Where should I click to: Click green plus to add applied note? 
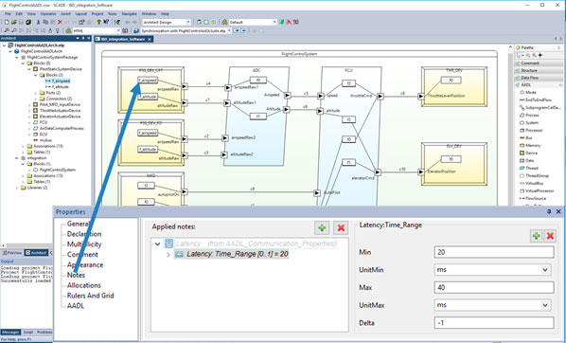(322, 227)
